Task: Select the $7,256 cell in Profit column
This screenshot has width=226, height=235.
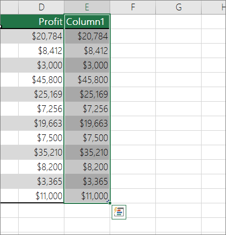Action: [41, 109]
